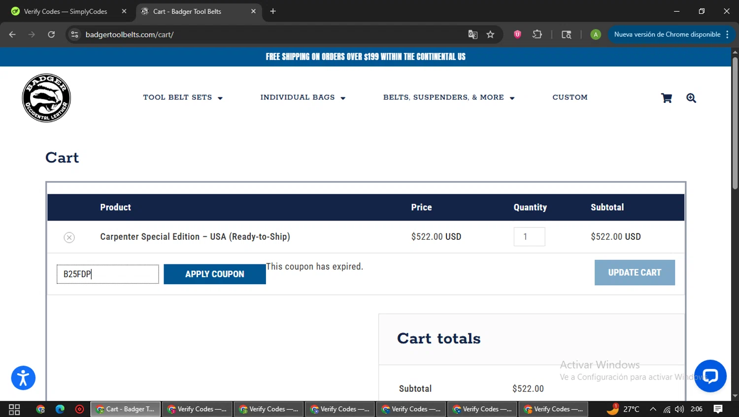Screen dimensions: 739x417
Task: Click the clock showing 2:06
Action: click(x=697, y=409)
